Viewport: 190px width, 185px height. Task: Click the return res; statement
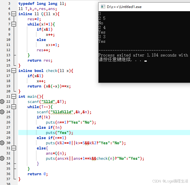tap(40, 61)
